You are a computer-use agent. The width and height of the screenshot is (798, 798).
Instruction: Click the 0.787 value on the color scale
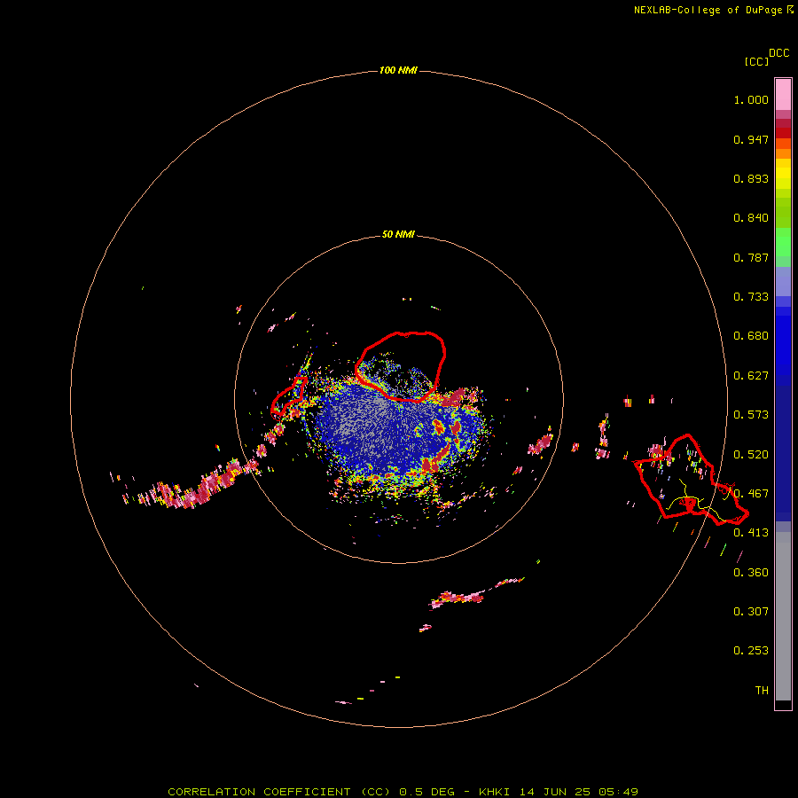(x=751, y=257)
